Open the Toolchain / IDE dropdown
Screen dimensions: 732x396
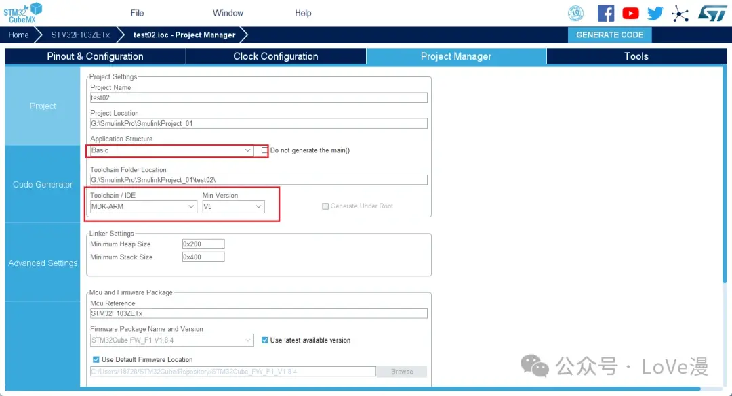[x=143, y=206]
